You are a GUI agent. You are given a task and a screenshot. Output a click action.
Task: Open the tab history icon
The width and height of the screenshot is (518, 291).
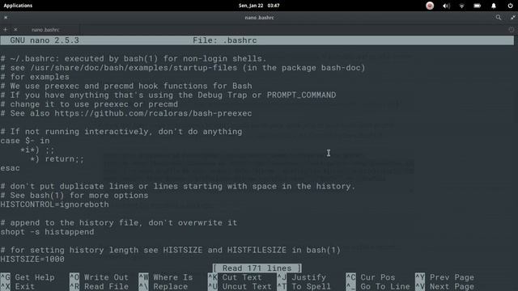point(511,30)
